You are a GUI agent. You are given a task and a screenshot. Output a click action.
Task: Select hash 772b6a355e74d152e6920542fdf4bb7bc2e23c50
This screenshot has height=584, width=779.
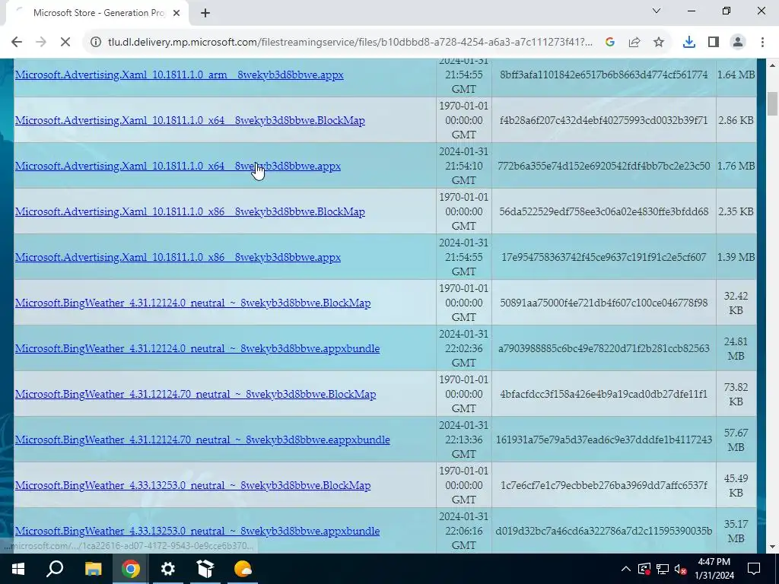[x=603, y=166]
